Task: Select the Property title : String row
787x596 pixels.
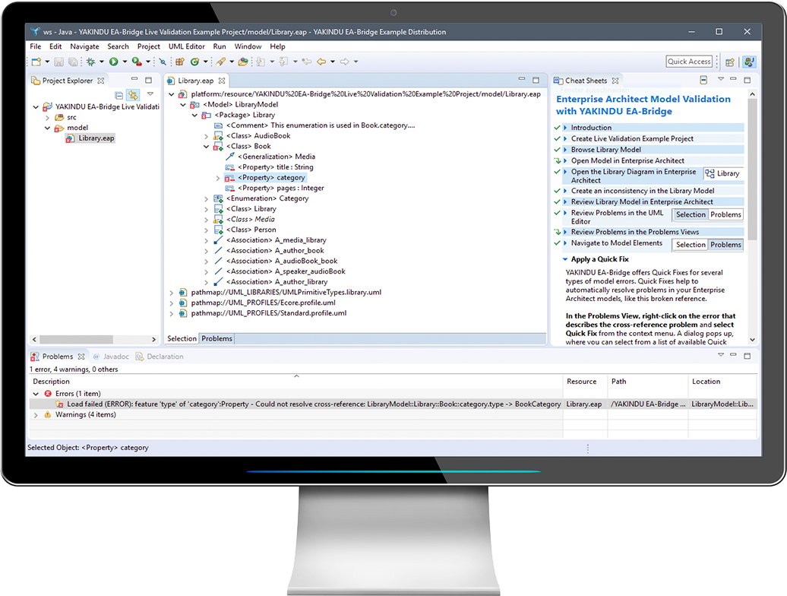Action: coord(270,167)
